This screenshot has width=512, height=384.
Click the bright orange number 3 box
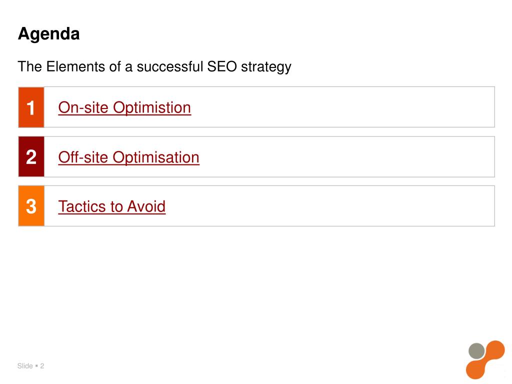pyautogui.click(x=31, y=206)
